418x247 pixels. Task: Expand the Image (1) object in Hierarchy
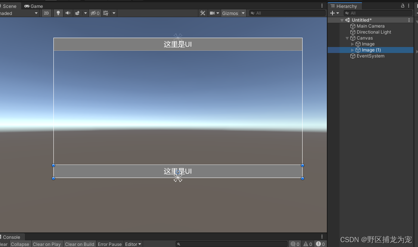coord(352,50)
